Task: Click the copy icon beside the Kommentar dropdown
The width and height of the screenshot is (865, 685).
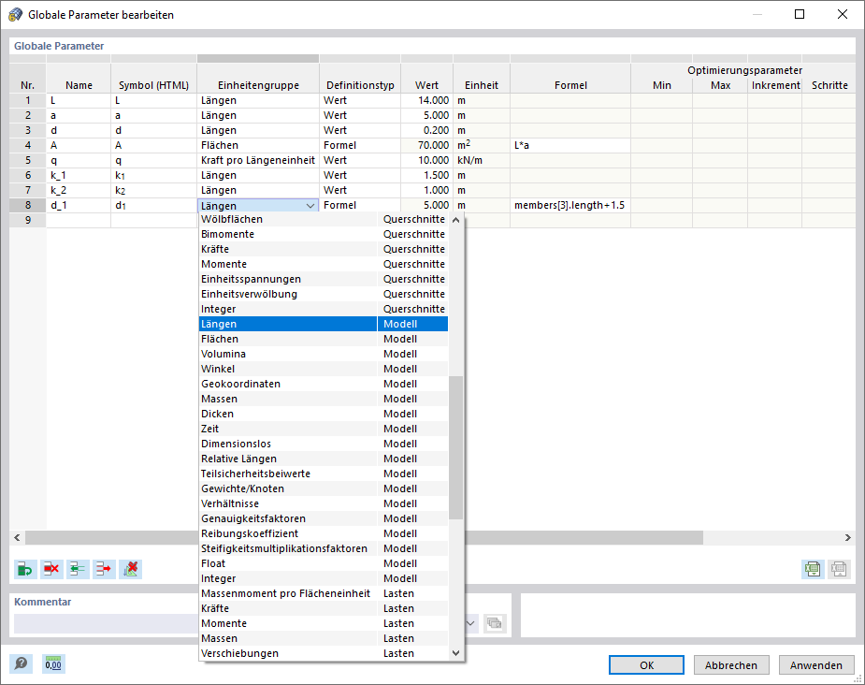Action: (495, 623)
